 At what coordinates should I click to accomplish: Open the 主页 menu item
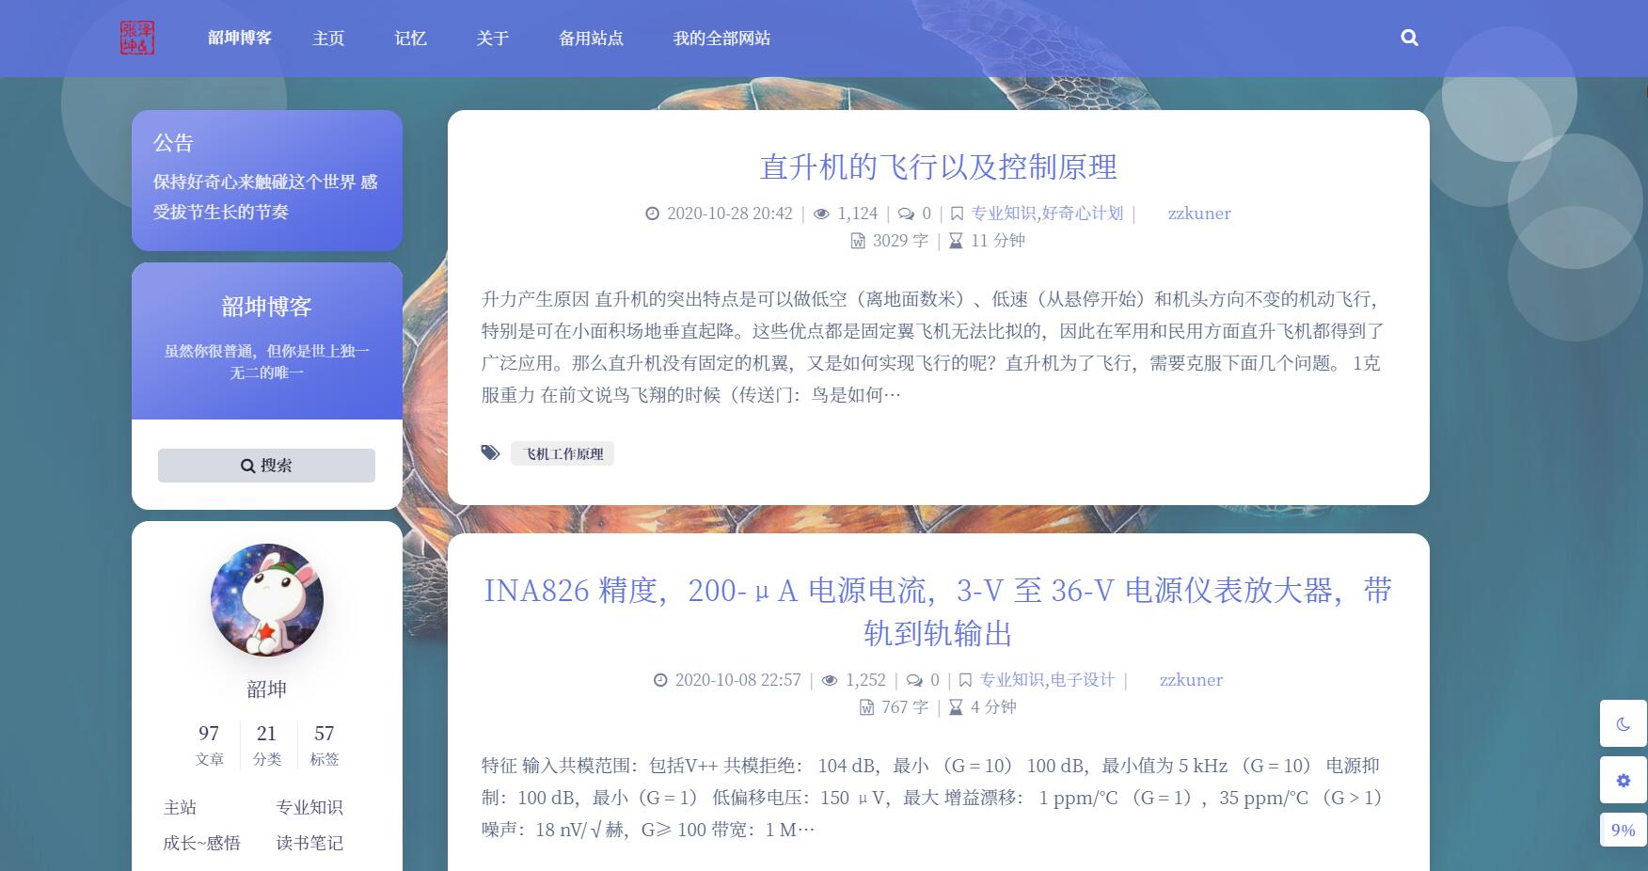coord(328,39)
